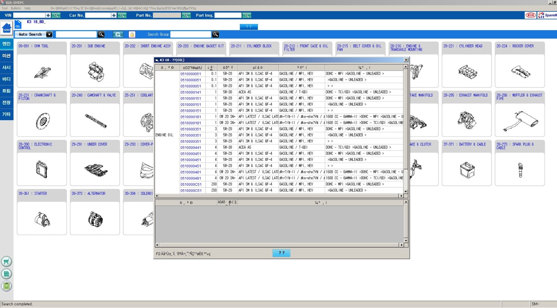Click the refresh search icon
Screen dimensions: 557x308
point(118,34)
